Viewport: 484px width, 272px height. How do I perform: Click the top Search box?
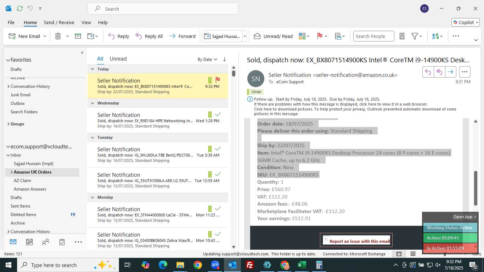163,9
